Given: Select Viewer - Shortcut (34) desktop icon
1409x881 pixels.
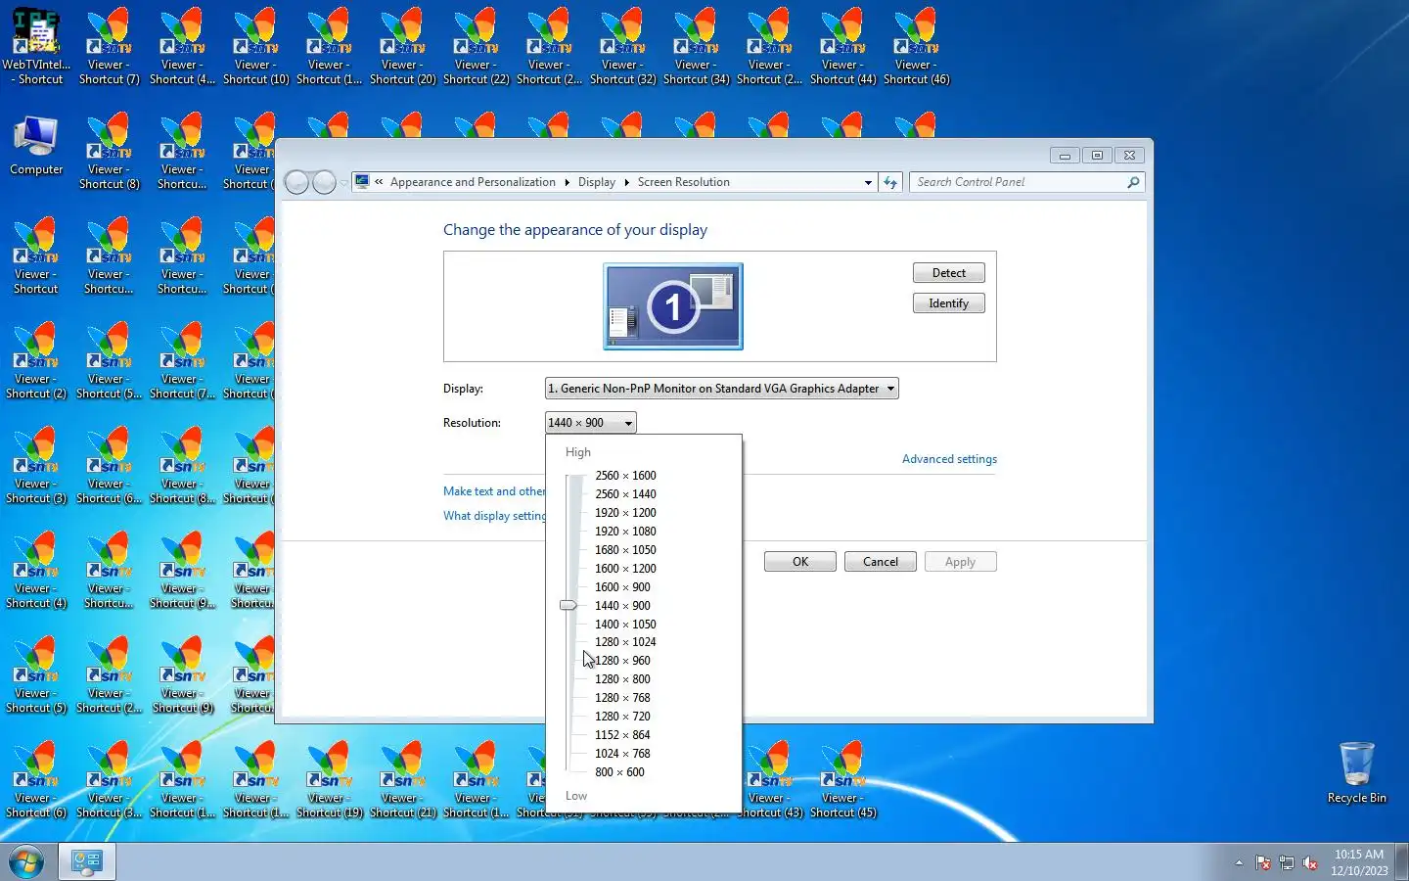Looking at the screenshot, I should pos(696,46).
